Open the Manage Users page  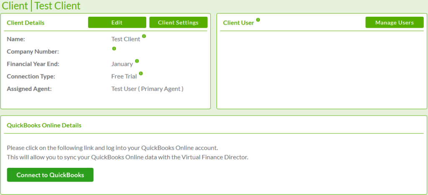(394, 23)
